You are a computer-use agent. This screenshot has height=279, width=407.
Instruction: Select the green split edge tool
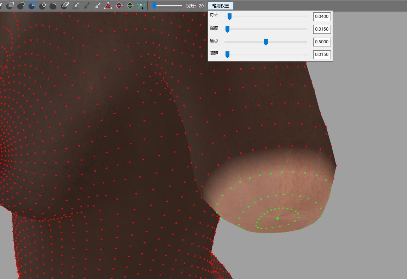point(130,6)
